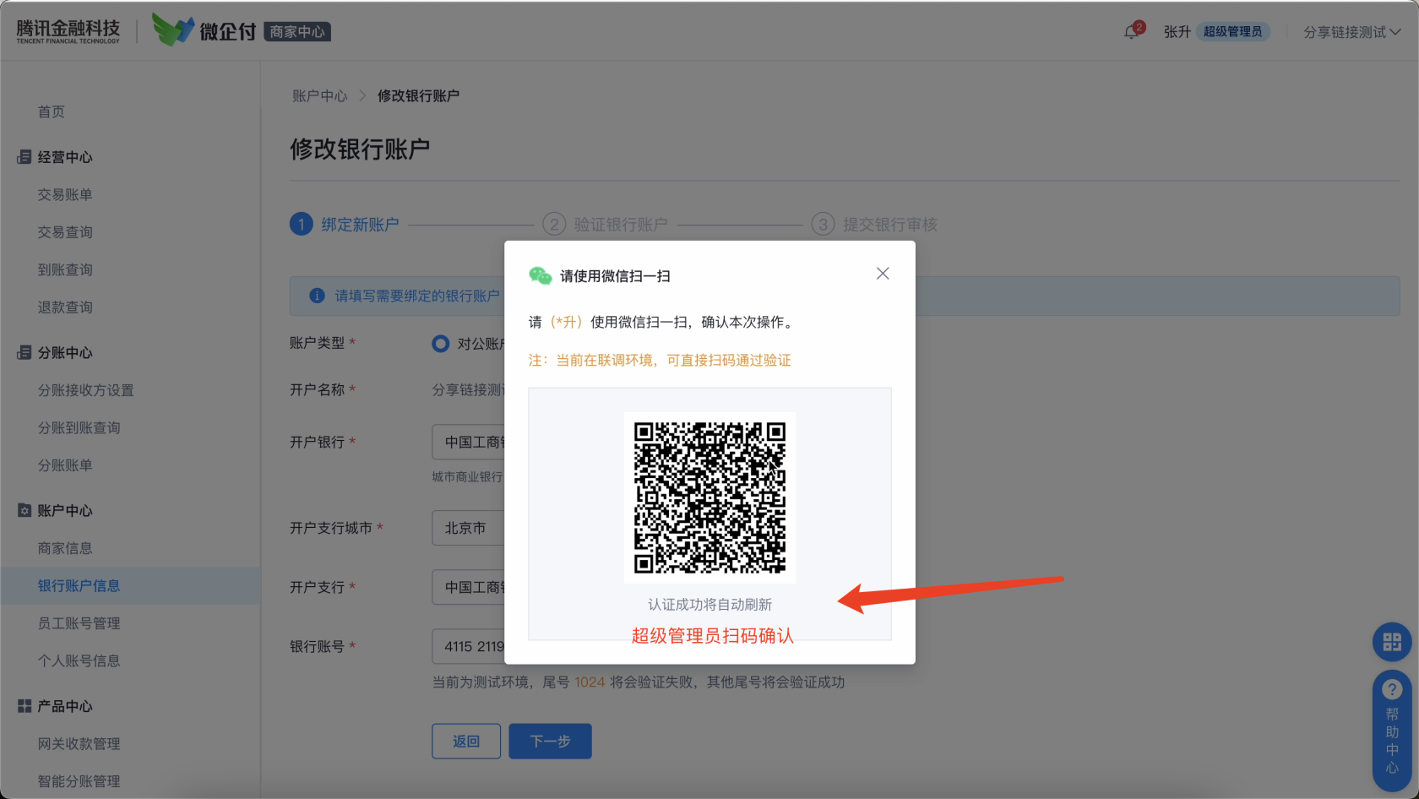Open the floating QR grid icon button
Screen dimensions: 1419x799
coord(1392,642)
